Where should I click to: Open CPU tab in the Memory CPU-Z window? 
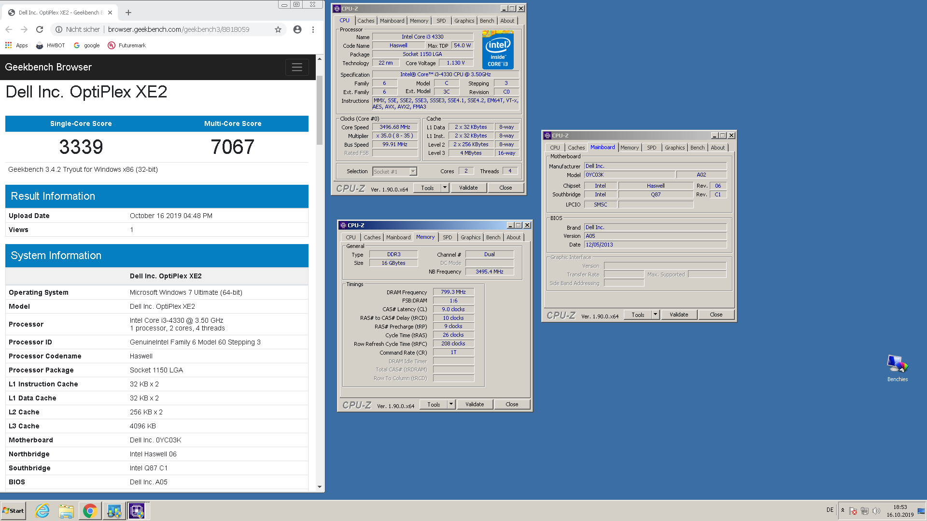(351, 237)
